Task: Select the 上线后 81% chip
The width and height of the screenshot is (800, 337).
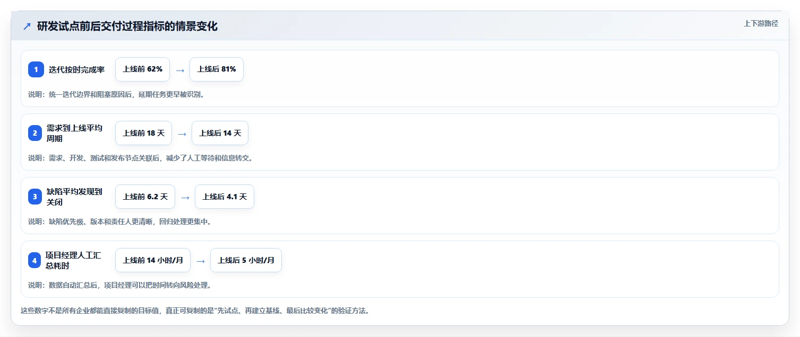Action: (x=217, y=69)
